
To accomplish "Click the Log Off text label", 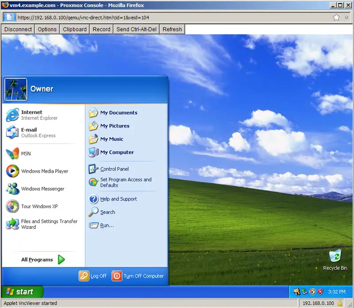I will click(98, 276).
